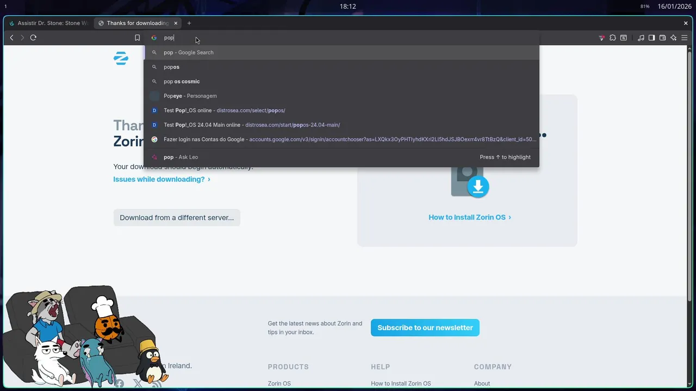Open the Extensions puzzle icon
This screenshot has width=696, height=391.
pos(613,37)
